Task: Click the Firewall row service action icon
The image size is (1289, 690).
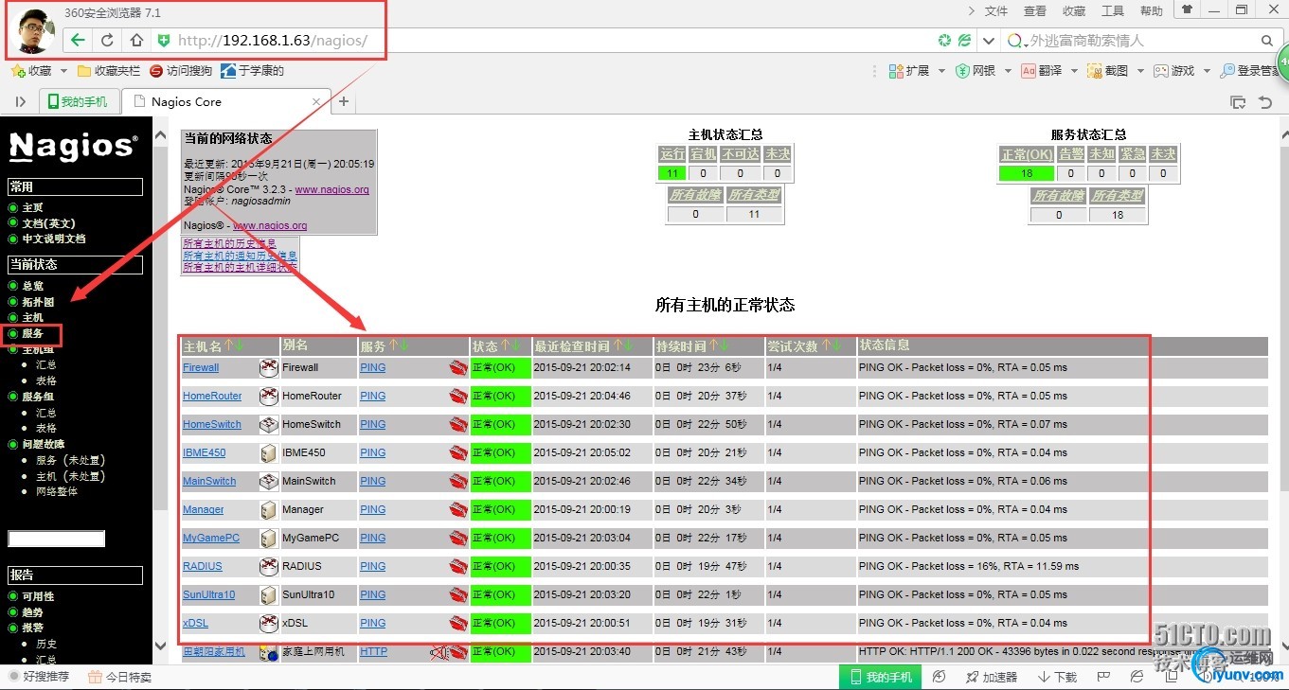Action: click(458, 367)
